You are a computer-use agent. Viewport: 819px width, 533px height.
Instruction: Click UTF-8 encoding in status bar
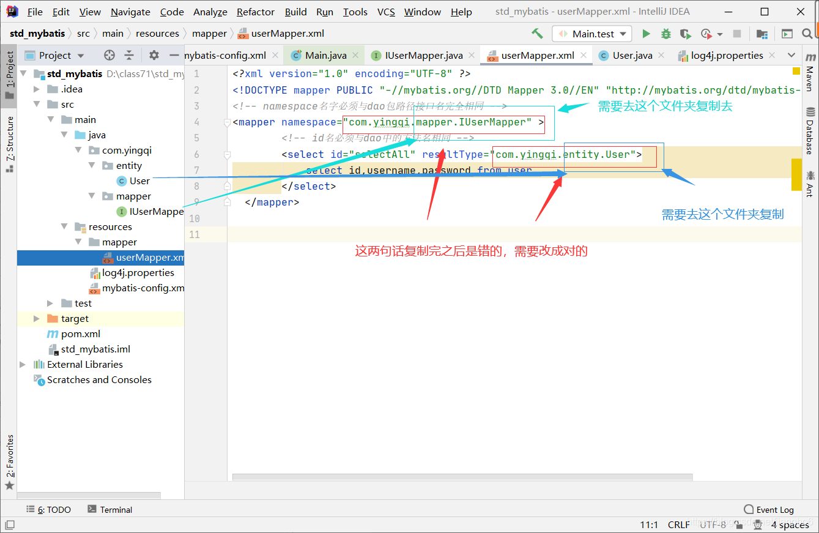click(713, 524)
